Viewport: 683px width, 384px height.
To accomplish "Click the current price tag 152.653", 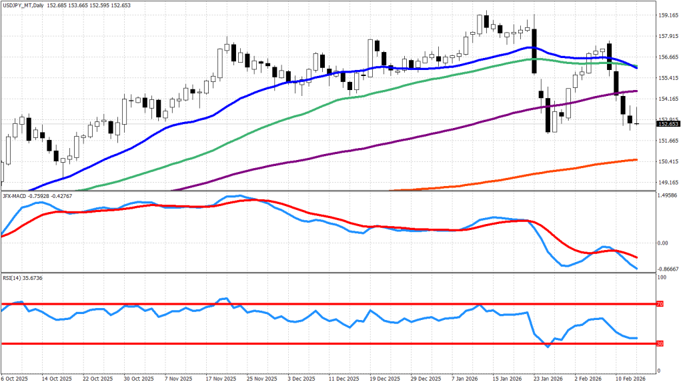I will tap(668, 124).
